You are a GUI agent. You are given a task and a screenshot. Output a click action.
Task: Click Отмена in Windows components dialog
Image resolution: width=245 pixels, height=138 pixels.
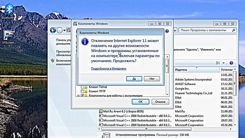coord(160,102)
